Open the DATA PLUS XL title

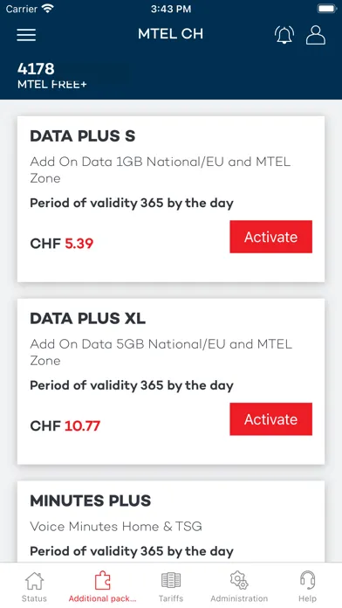coord(87,318)
